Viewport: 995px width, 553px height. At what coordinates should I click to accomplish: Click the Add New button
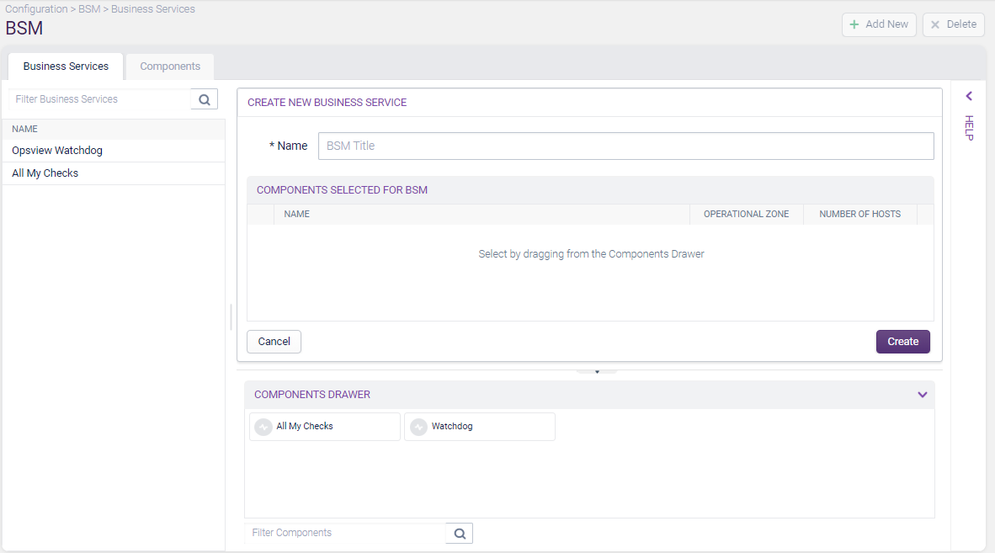point(879,24)
